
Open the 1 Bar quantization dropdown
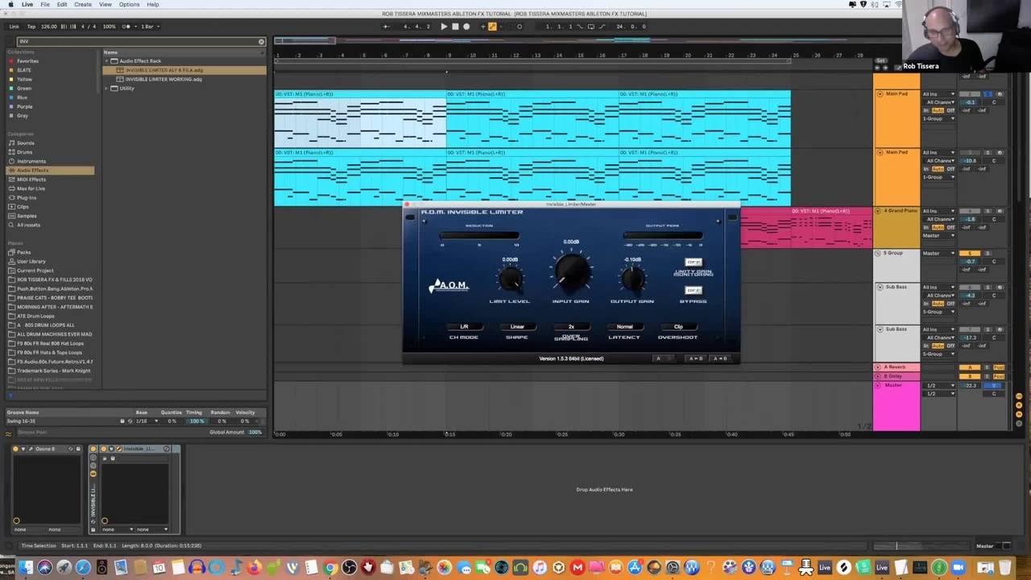click(x=149, y=27)
